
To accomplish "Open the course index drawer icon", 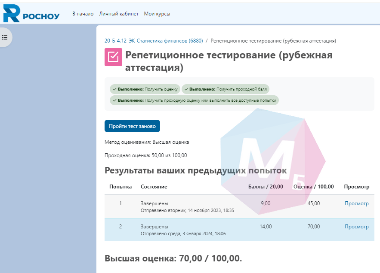I will [5, 37].
